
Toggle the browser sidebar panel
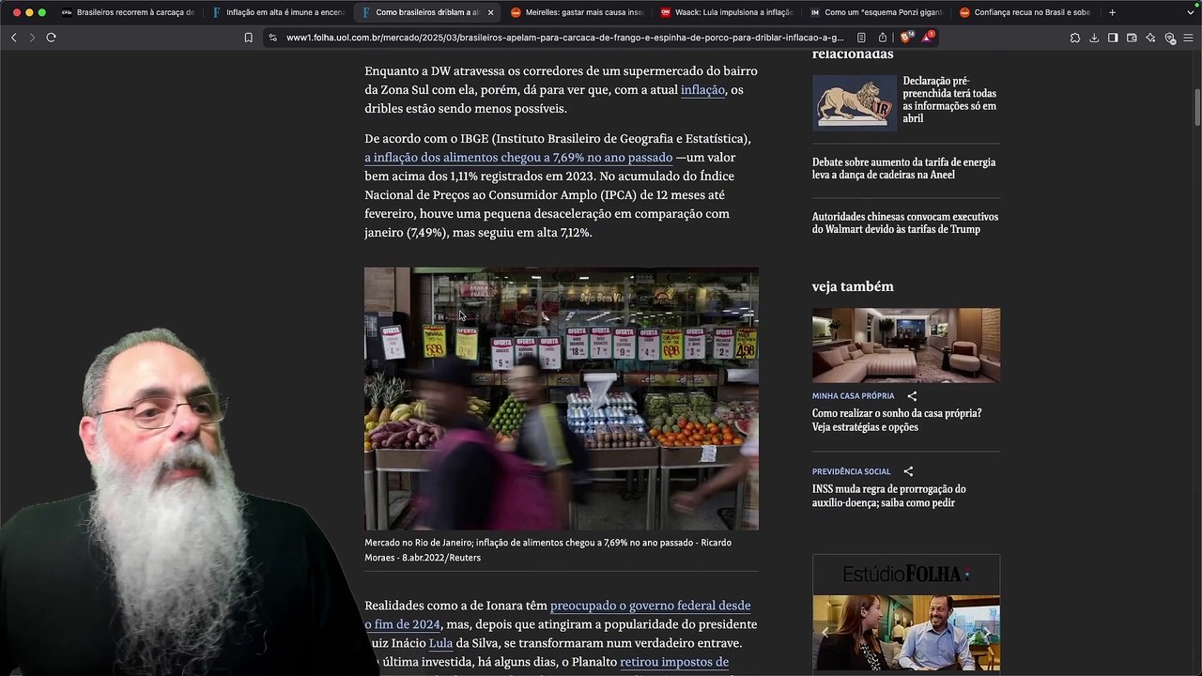point(1113,38)
